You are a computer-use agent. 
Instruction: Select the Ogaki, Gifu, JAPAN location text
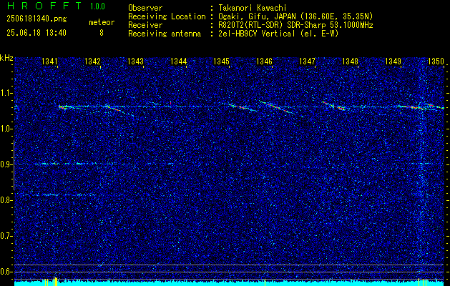click(x=295, y=16)
